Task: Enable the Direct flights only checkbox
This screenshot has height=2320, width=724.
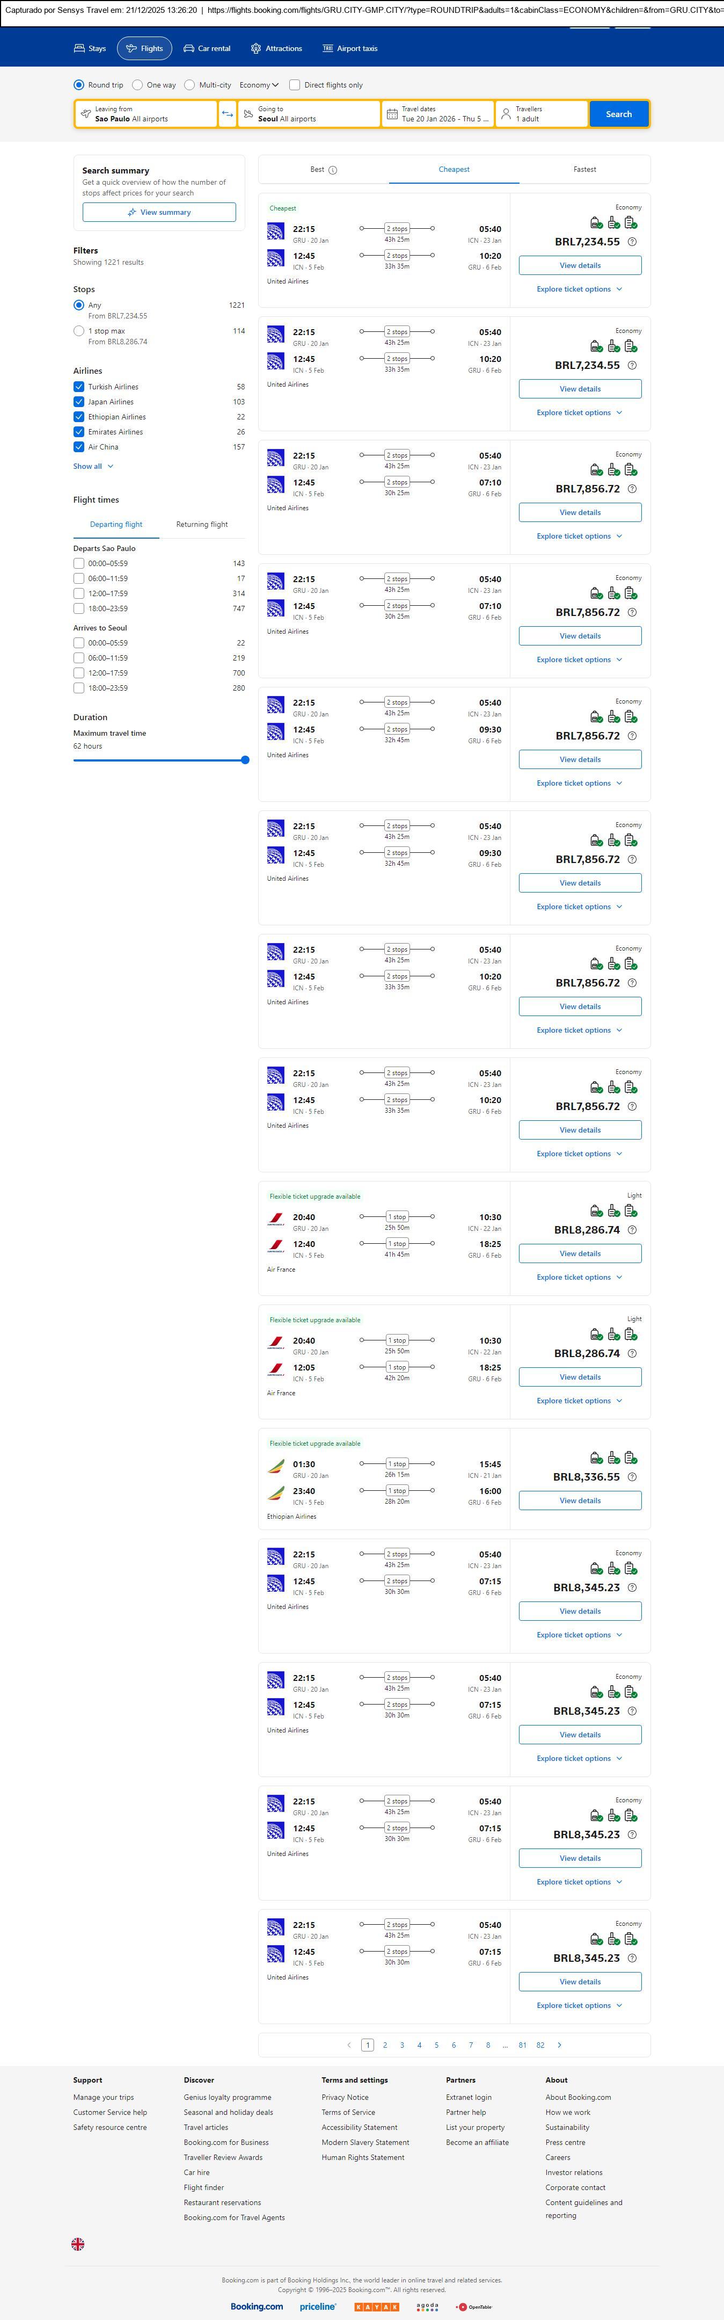Action: point(295,85)
